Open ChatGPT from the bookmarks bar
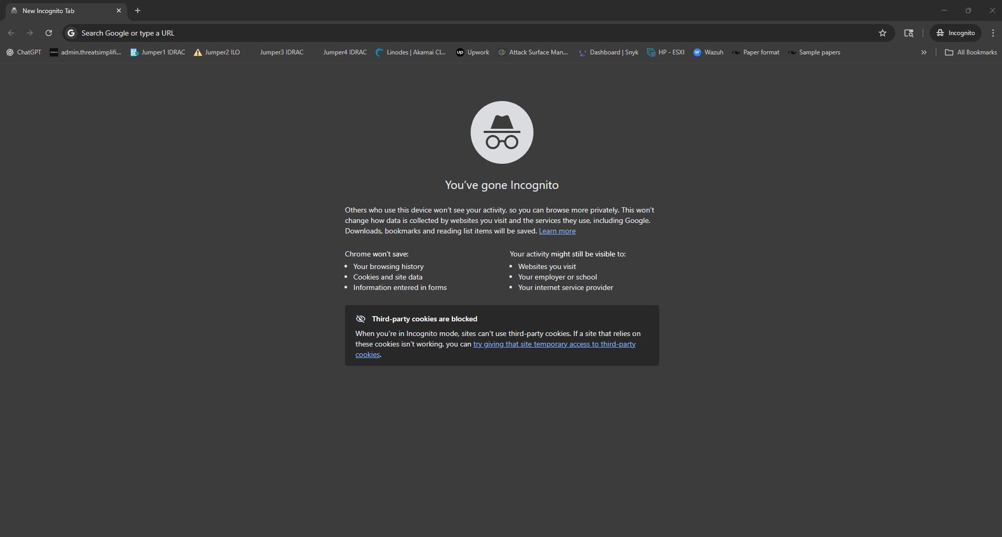 (23, 52)
